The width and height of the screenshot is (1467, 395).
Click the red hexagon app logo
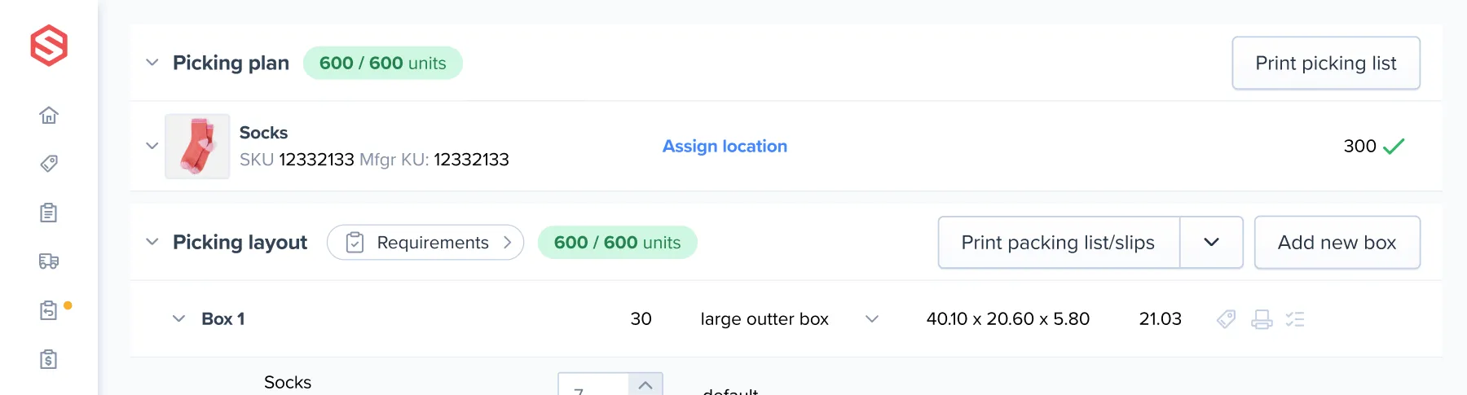[49, 45]
